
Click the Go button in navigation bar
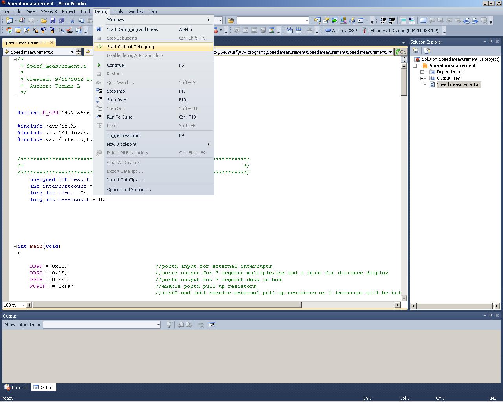[x=401, y=52]
